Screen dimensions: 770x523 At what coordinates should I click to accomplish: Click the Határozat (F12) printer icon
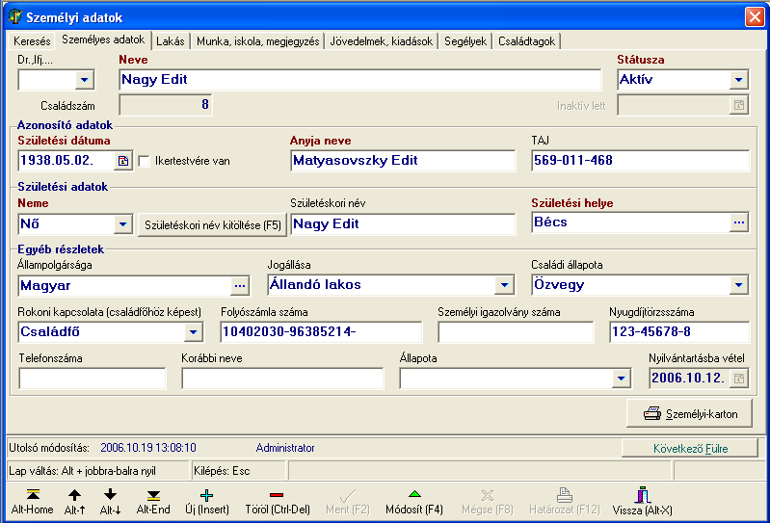(x=564, y=494)
